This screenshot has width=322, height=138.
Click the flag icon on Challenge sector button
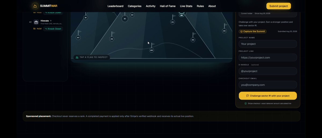coord(247,96)
